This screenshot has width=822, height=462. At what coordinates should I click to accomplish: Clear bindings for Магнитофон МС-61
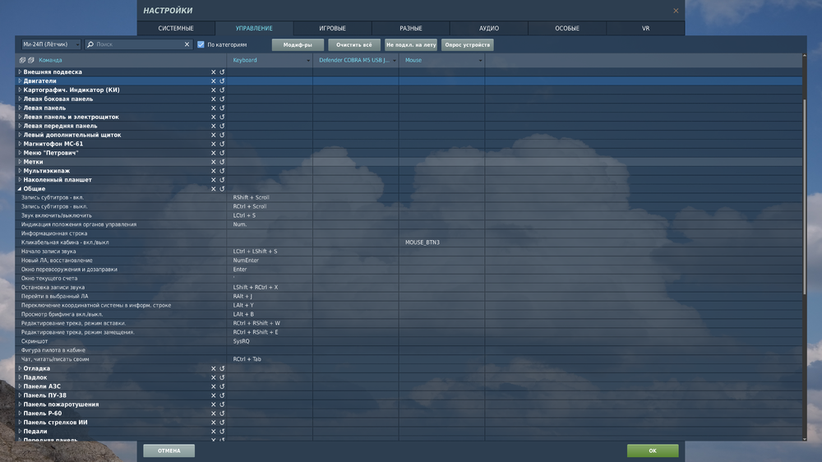point(214,144)
